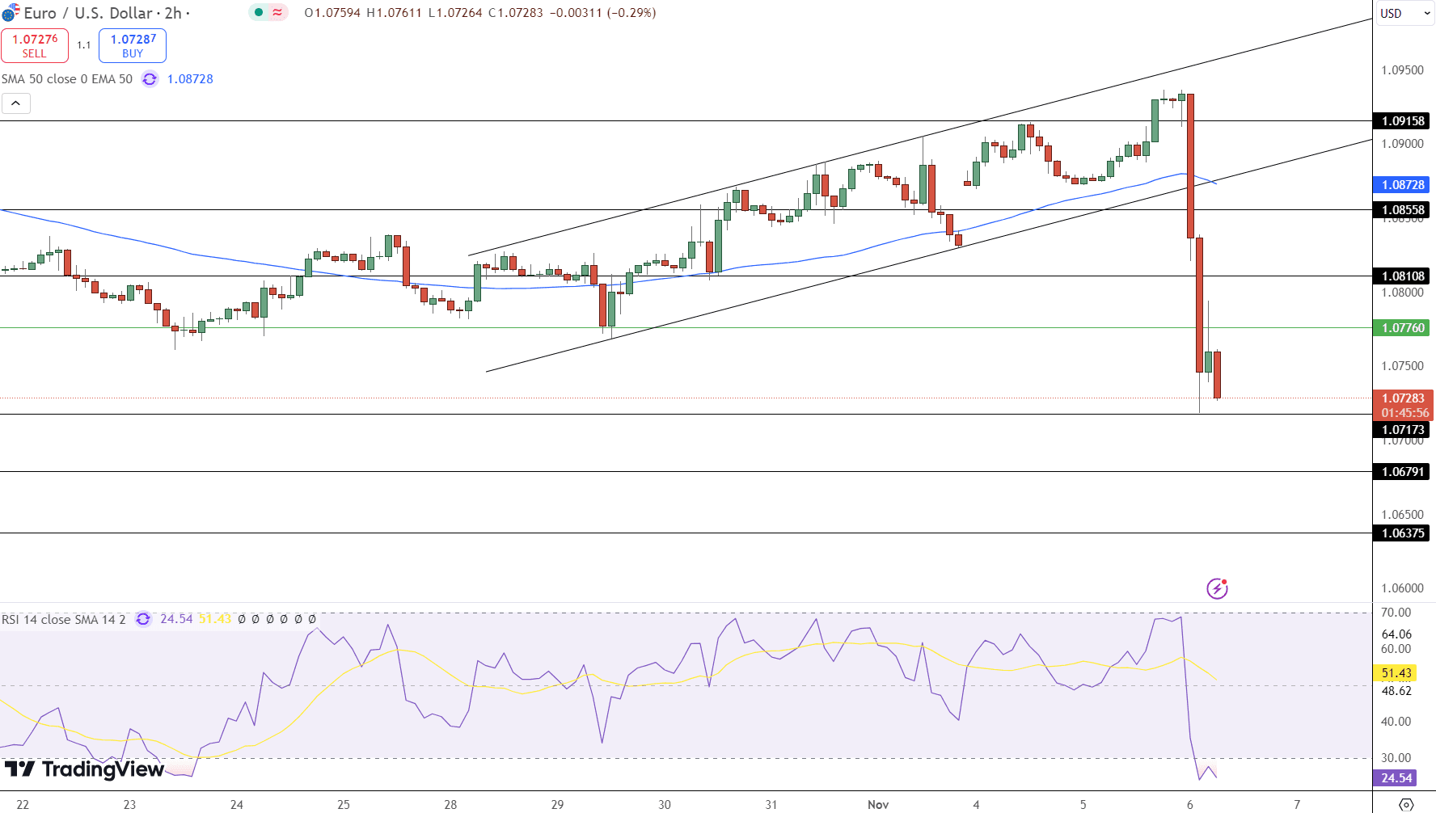Click the refresh icon next to SMA 50 legend
The image size is (1436, 813).
click(150, 79)
